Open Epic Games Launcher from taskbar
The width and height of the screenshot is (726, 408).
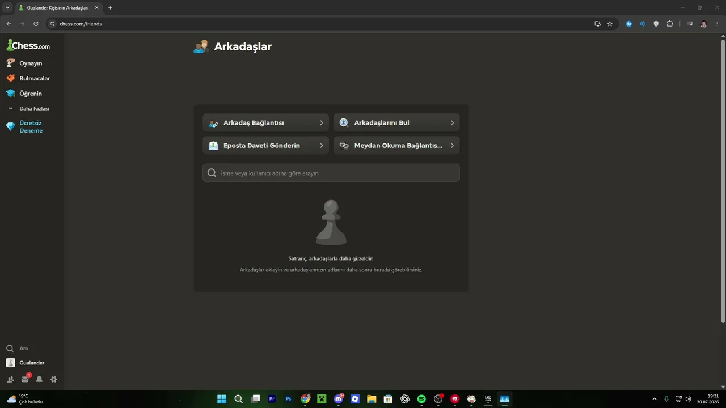488,399
